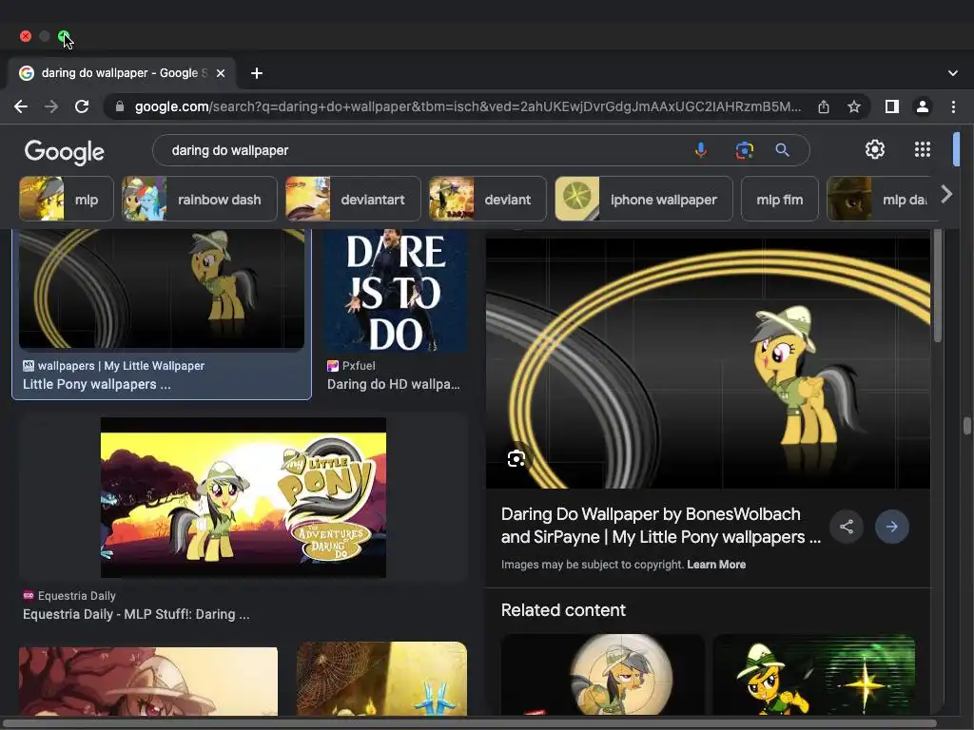Share this page from address bar
This screenshot has width=974, height=730.
tap(824, 106)
